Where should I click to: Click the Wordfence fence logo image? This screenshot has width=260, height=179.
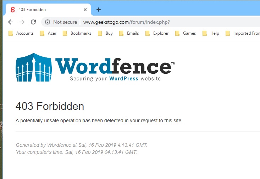(x=34, y=67)
